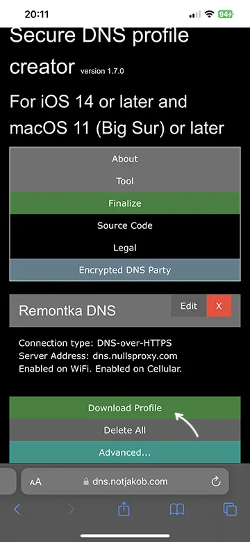
Task: Expand the Advanced... options
Action: tap(125, 452)
